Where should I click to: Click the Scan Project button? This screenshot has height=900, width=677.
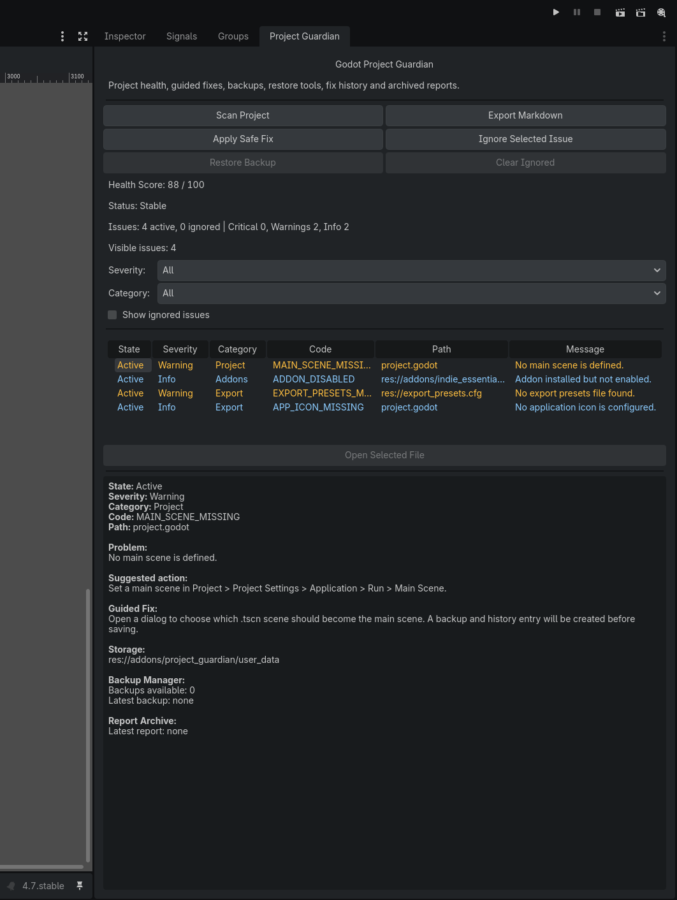[243, 115]
